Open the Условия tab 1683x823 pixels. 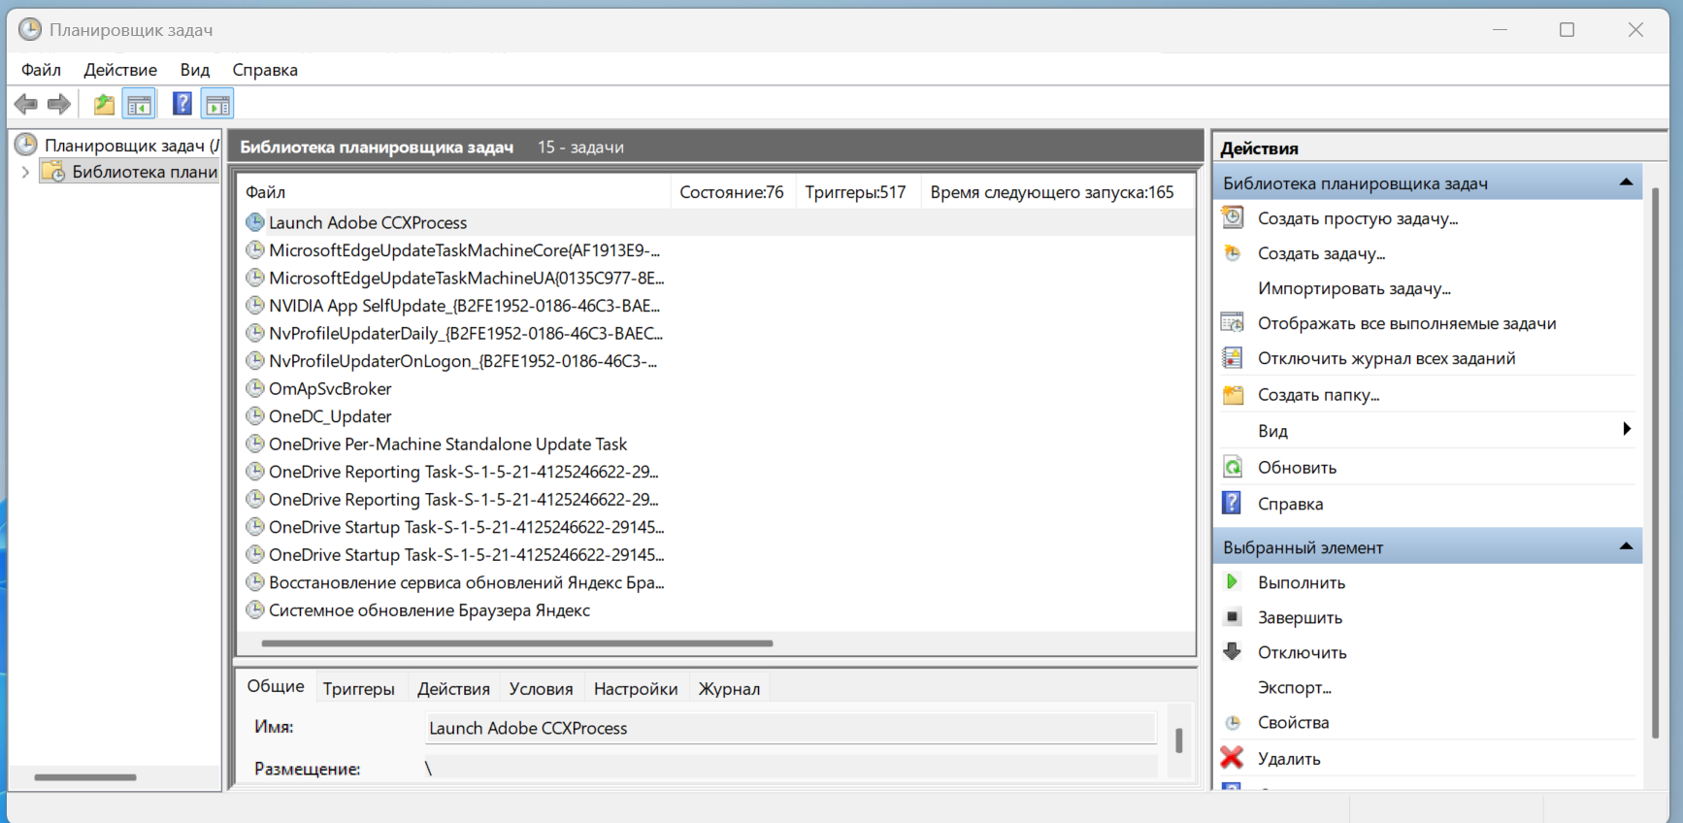click(x=541, y=689)
